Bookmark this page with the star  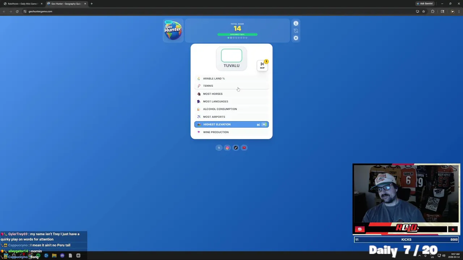[x=424, y=12]
